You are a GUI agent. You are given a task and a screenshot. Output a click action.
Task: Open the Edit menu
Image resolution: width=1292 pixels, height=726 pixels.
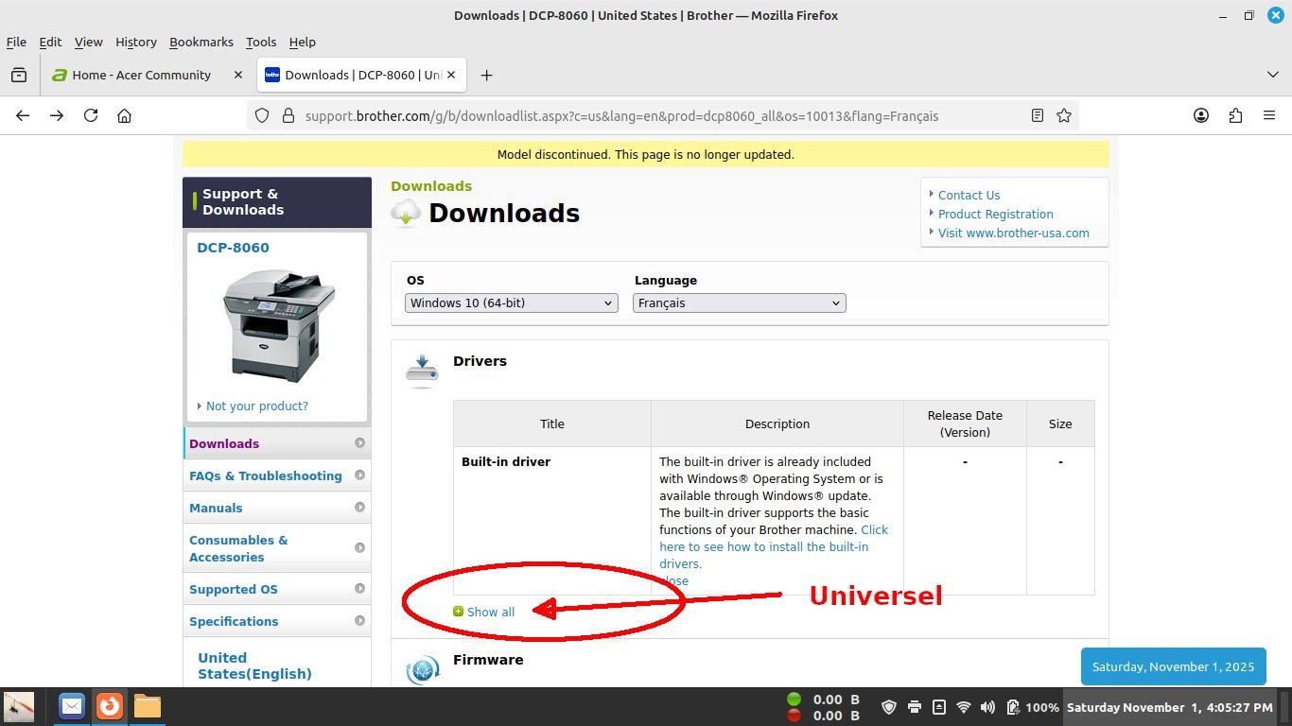click(50, 42)
